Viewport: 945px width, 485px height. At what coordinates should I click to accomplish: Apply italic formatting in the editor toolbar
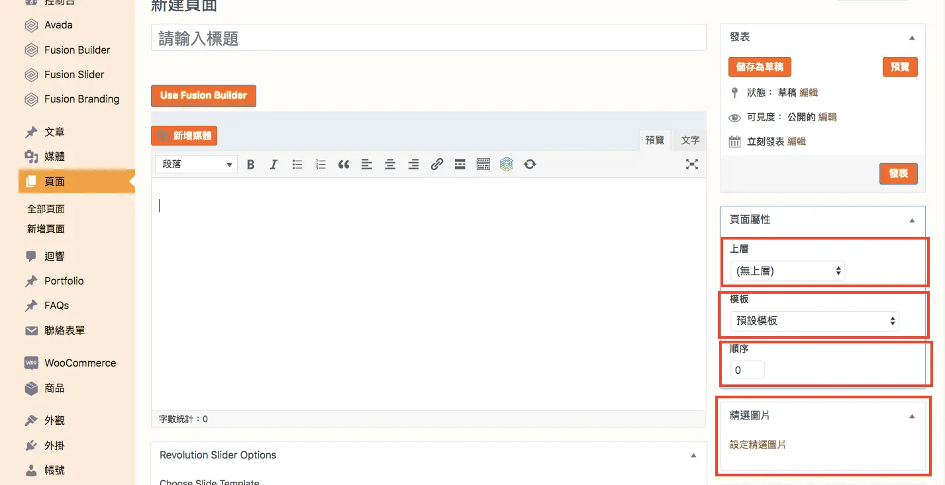tap(274, 165)
